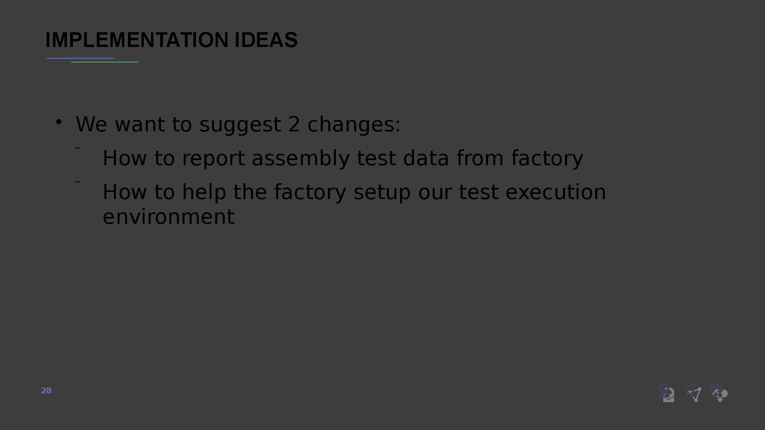765x430 pixels.
Task: Click the connected nodes network icon
Action: coord(692,393)
